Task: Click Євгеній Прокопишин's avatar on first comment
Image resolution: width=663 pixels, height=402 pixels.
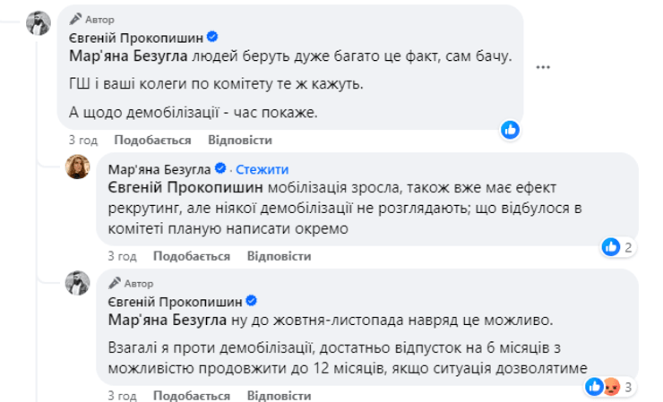Action: [38, 24]
